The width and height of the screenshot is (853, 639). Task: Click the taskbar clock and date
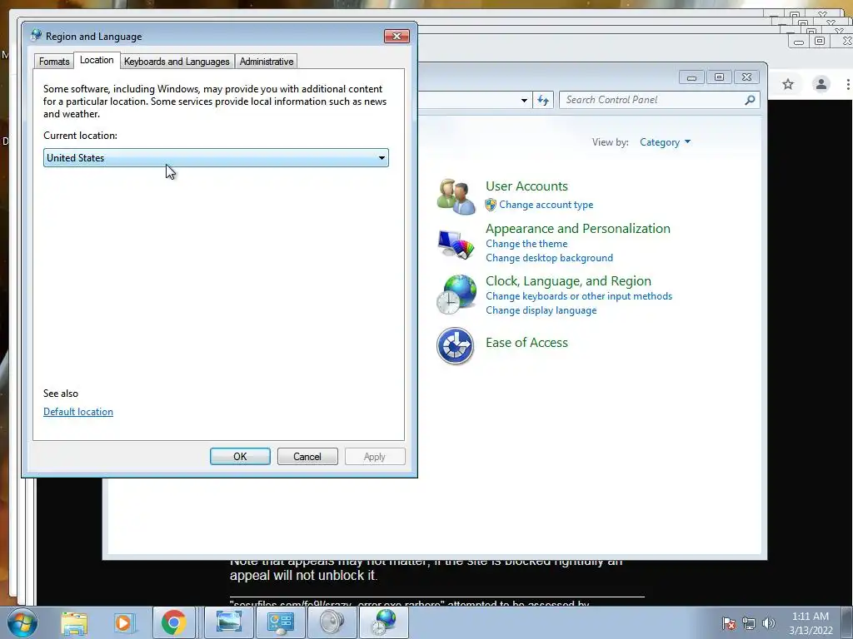[x=811, y=623]
